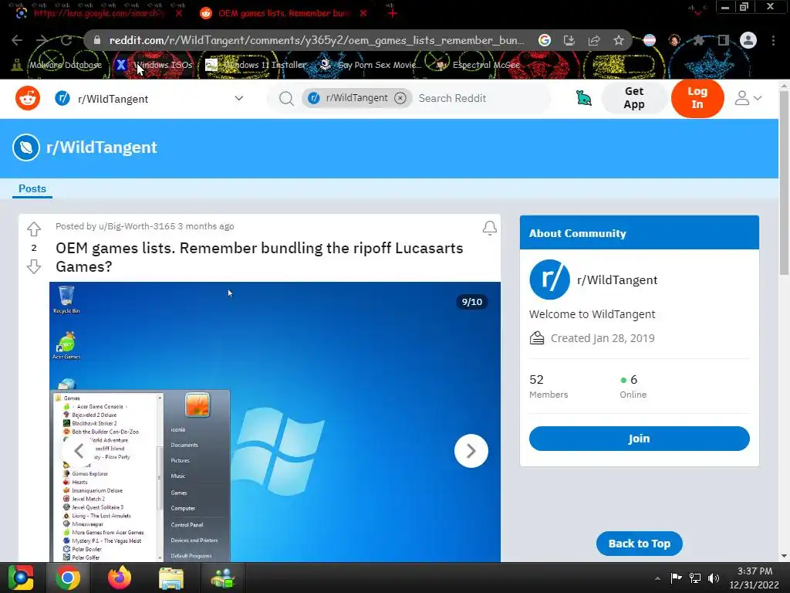Click the Windows Start button
The height and width of the screenshot is (593, 790).
click(x=20, y=578)
